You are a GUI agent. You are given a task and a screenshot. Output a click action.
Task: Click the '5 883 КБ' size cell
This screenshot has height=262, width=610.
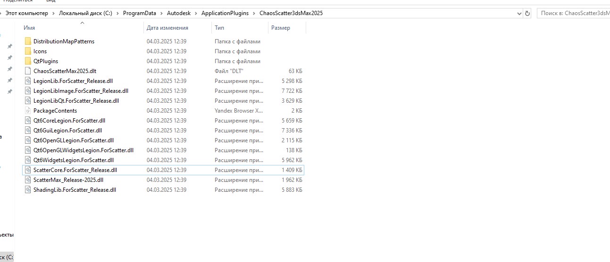pos(292,190)
